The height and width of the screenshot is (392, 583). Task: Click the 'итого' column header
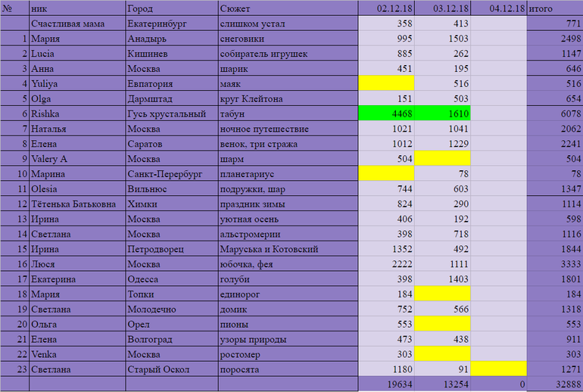(x=554, y=9)
